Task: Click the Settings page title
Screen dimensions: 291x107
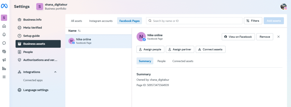Action: [x=22, y=7]
